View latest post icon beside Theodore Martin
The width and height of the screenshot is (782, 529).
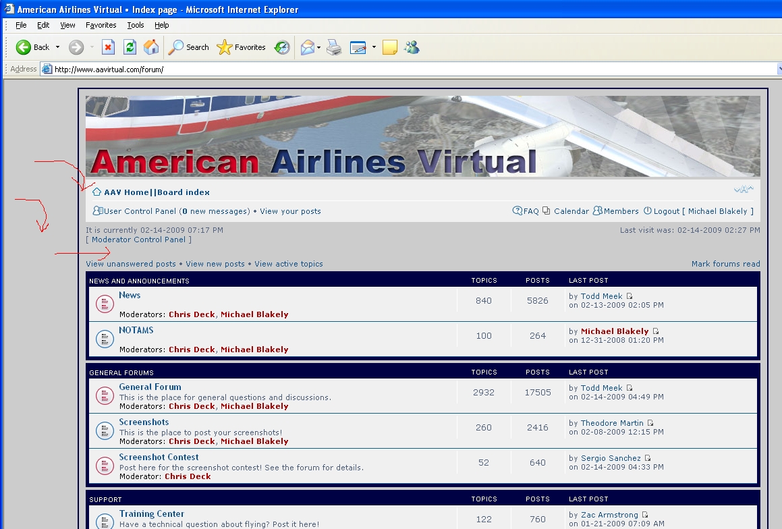click(650, 423)
